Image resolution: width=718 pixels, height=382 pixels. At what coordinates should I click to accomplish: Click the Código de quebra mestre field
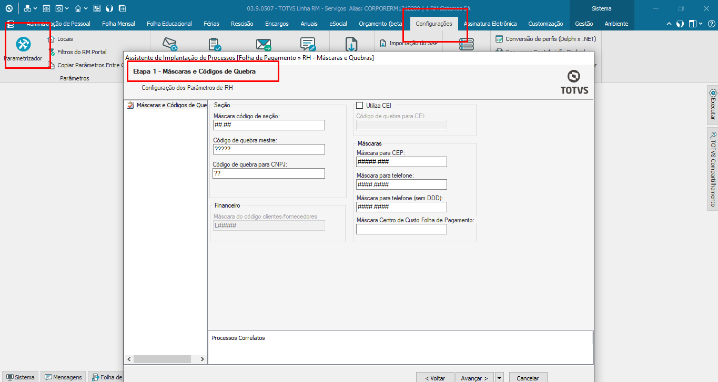coord(269,149)
